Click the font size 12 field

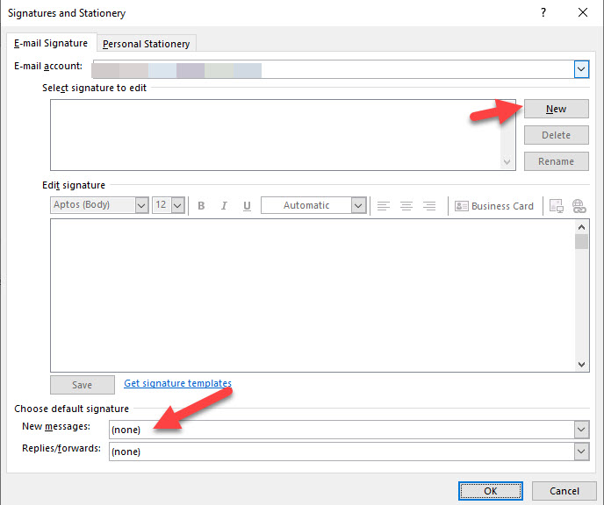pos(162,205)
